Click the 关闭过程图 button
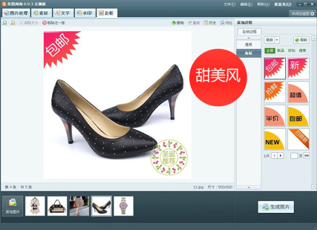This screenshot has height=230, width=317. [x=302, y=13]
